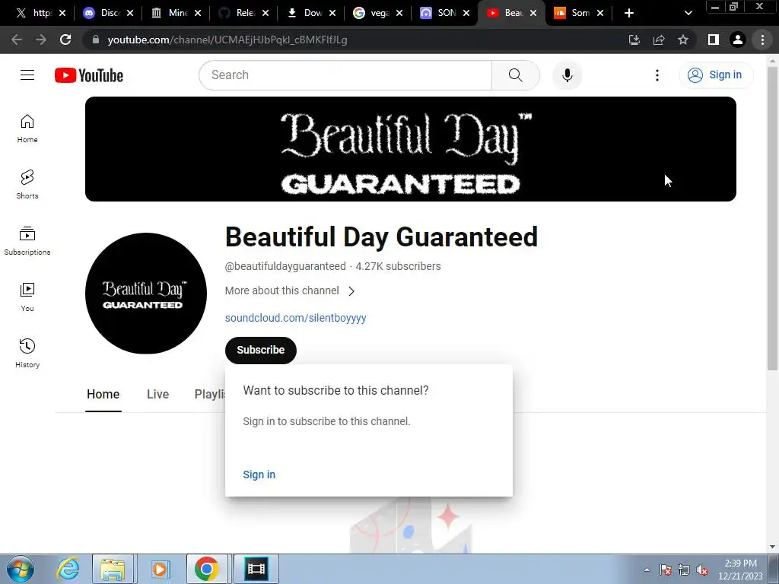Click the Beautiful Day Guaranteed banner

coord(410,149)
